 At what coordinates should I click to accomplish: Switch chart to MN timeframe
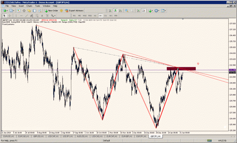pyautogui.click(x=116, y=16)
